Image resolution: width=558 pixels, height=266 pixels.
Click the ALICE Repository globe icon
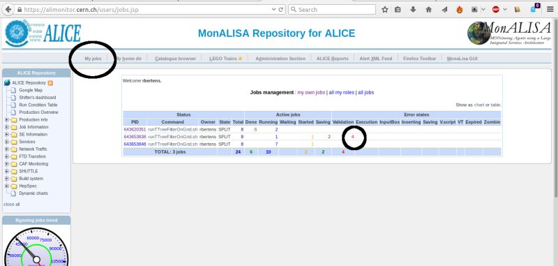pyautogui.click(x=7, y=83)
